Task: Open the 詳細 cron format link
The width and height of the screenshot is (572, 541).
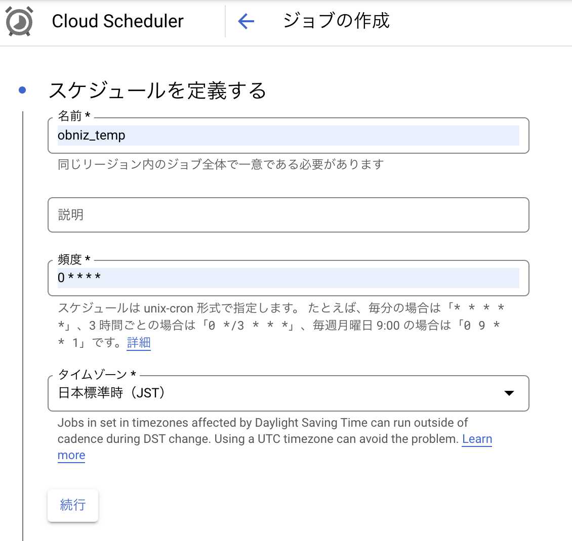Action: coord(139,343)
